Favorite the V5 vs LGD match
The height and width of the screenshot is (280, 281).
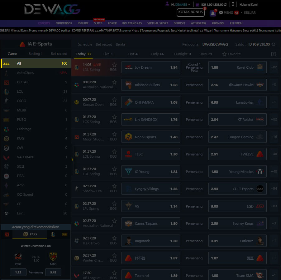pyautogui.click(x=114, y=204)
